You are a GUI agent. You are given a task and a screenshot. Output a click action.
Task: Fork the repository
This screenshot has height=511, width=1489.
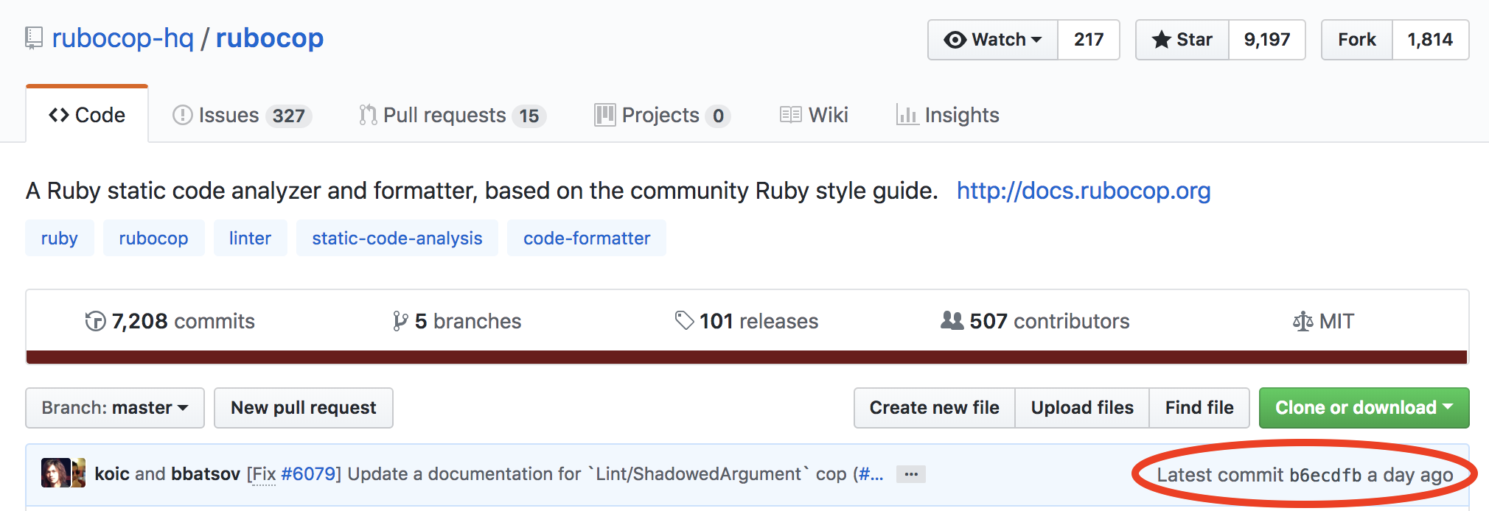[x=1357, y=40]
